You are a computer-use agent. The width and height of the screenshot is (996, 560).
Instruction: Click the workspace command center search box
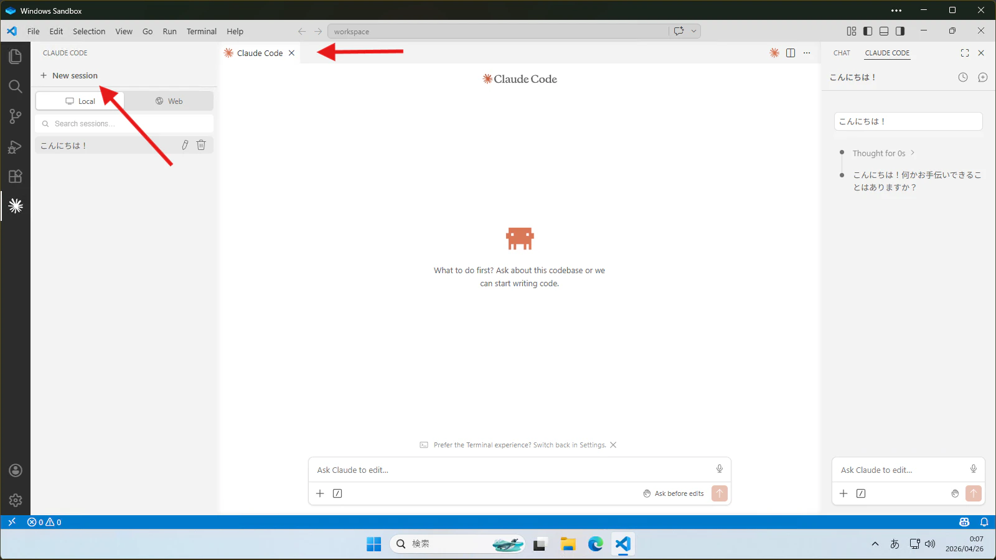pyautogui.click(x=498, y=31)
